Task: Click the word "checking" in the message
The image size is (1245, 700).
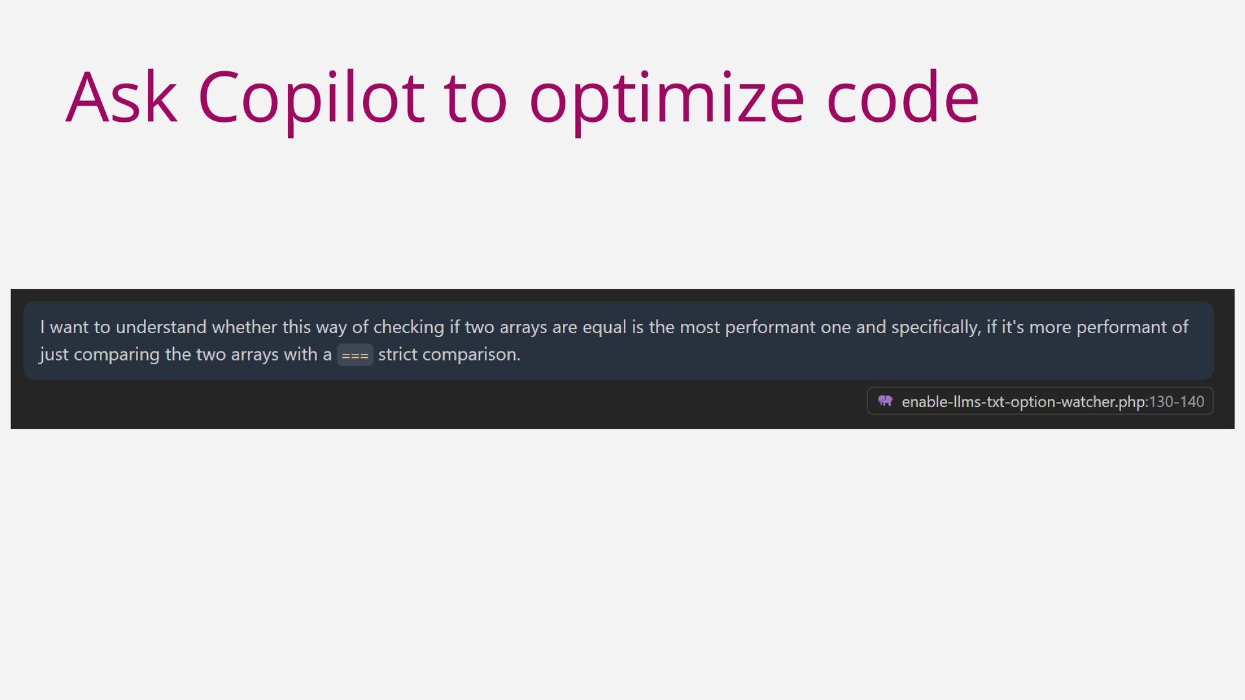Action: pos(409,327)
